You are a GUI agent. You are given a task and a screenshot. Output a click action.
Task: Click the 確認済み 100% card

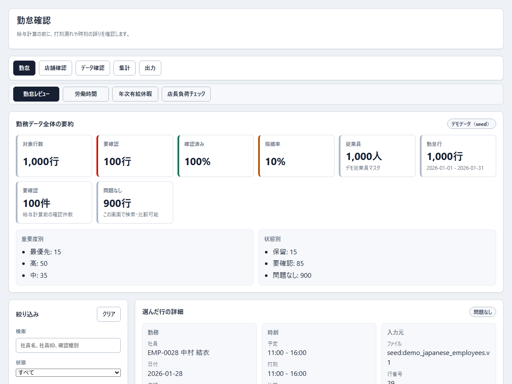pyautogui.click(x=215, y=156)
